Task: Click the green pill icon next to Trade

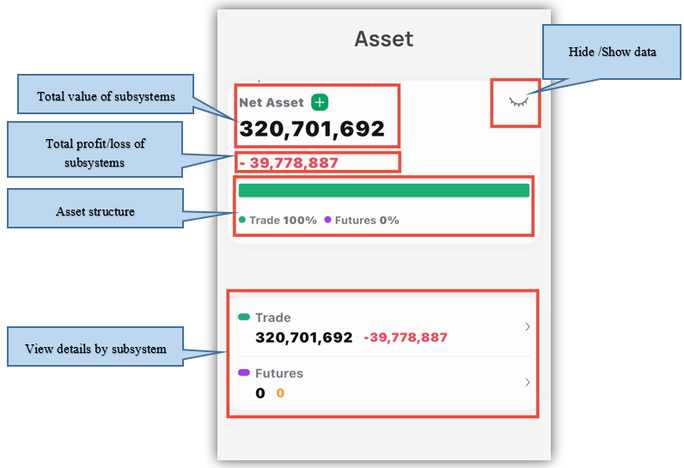Action: coord(244,318)
